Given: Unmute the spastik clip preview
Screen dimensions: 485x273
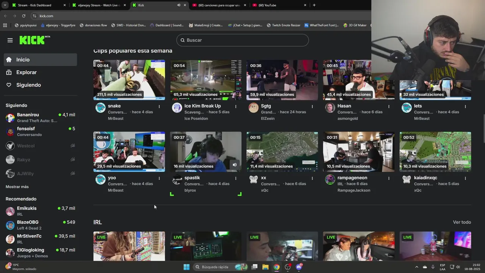Looking at the screenshot, I should pos(235,165).
